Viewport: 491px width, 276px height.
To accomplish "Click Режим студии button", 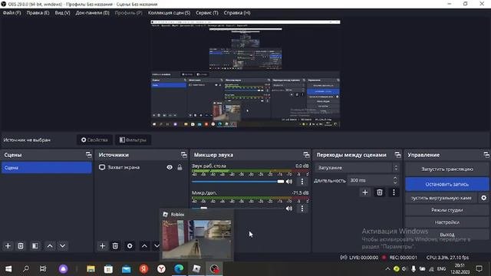I will coord(447,210).
